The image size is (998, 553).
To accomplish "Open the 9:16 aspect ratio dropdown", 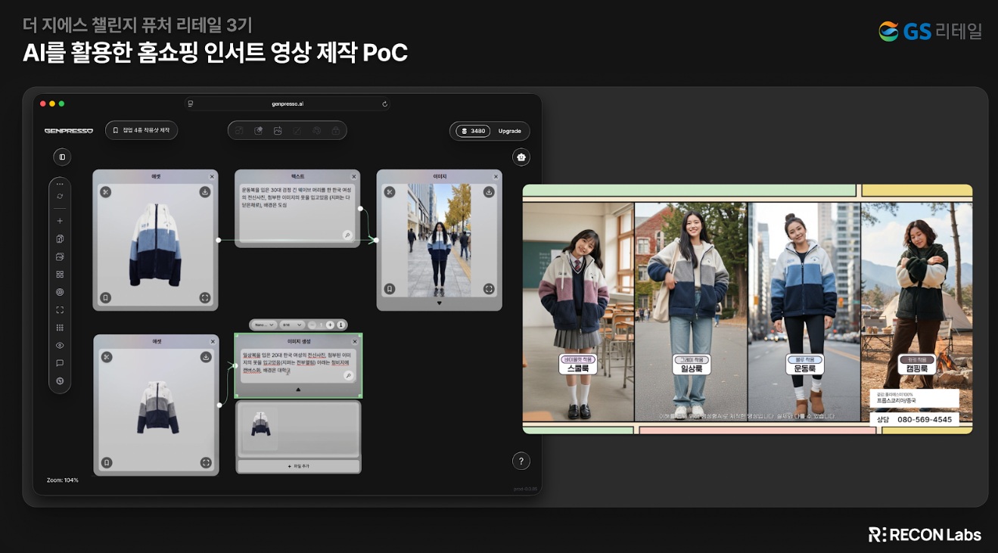I will pos(291,325).
